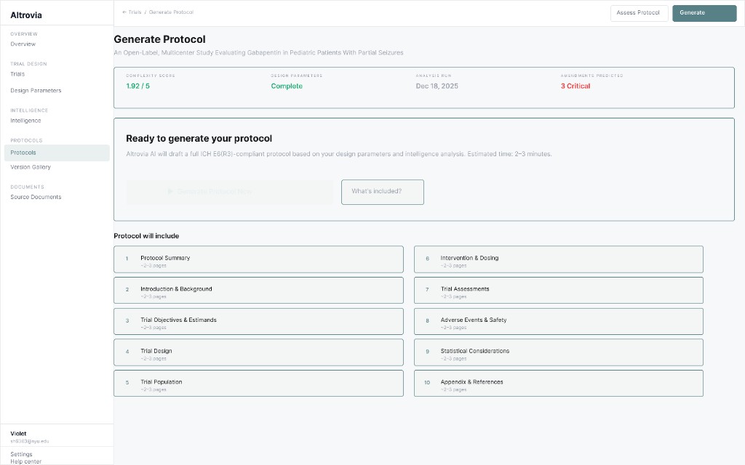Open Settings at the bottom left
This screenshot has height=465, width=745.
[x=21, y=453]
